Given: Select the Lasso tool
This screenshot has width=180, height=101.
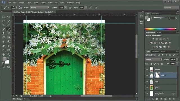Looking at the screenshot, I should (3, 21).
